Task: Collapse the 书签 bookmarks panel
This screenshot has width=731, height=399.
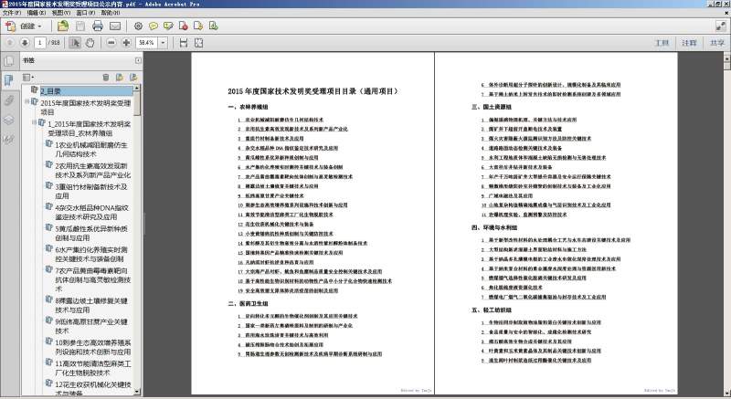Action: (x=138, y=60)
